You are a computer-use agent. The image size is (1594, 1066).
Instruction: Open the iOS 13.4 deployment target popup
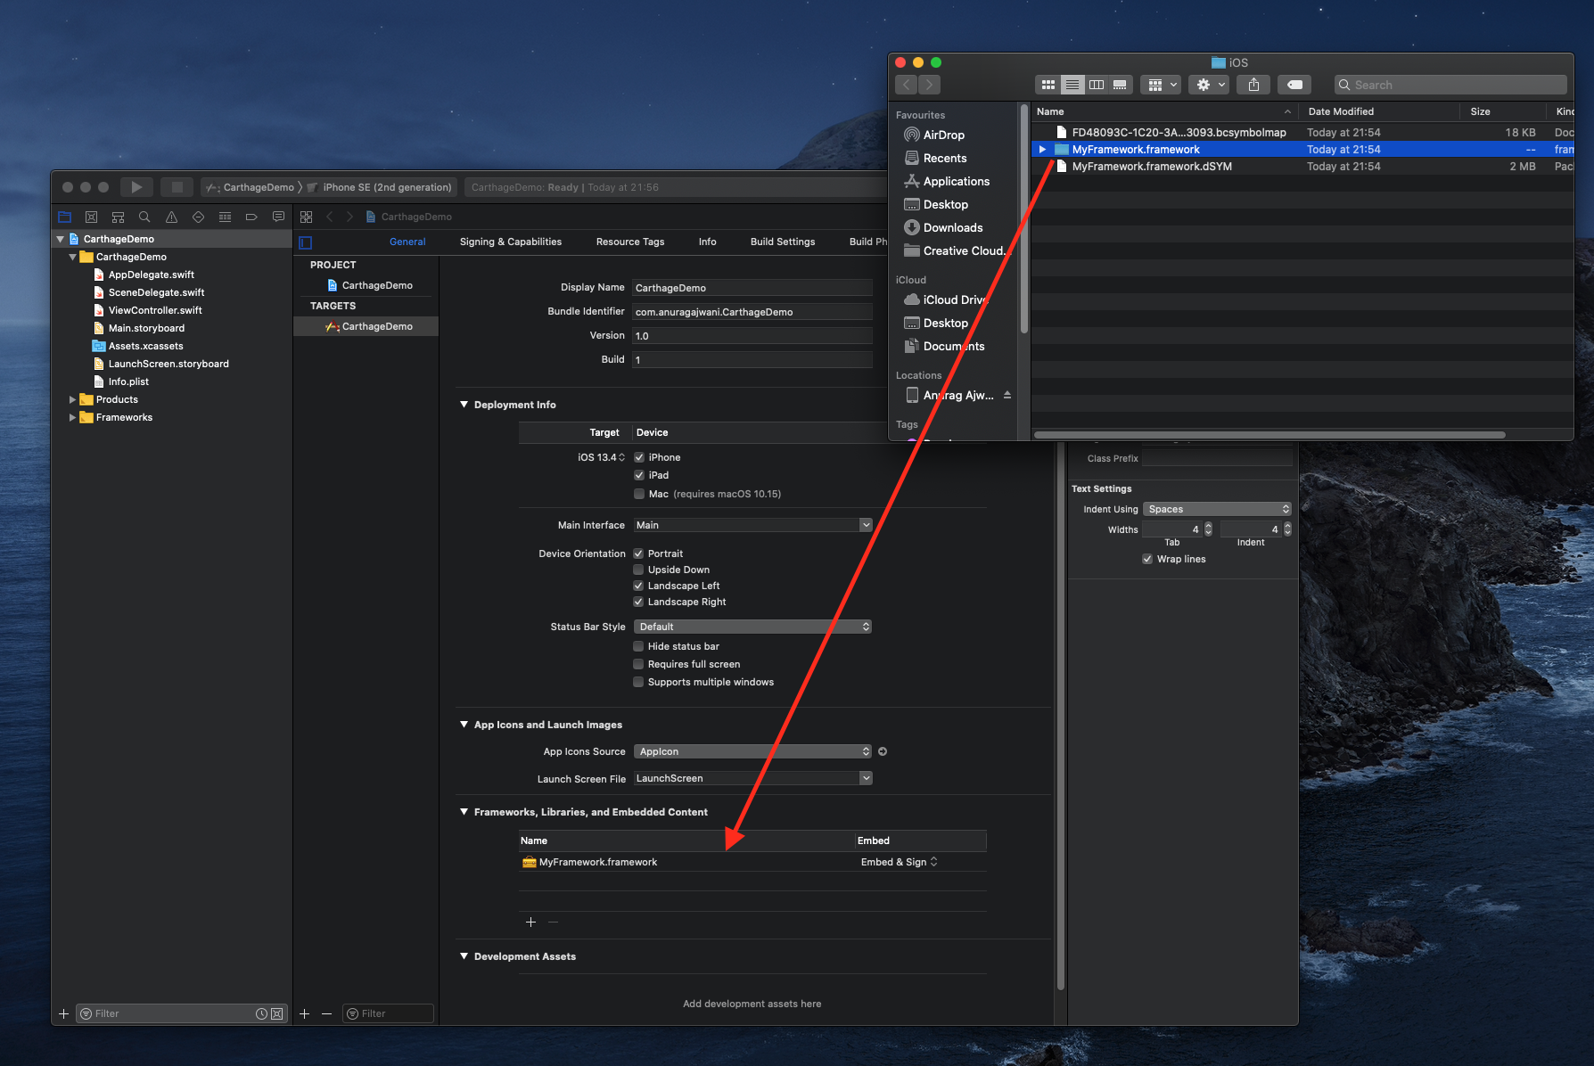pos(602,457)
